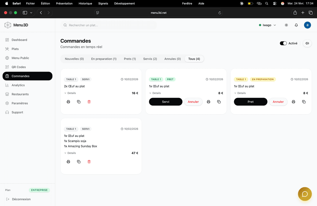The width and height of the screenshot is (317, 206).
Task: Duplicate the Pret order using copy icon
Action: point(219,102)
